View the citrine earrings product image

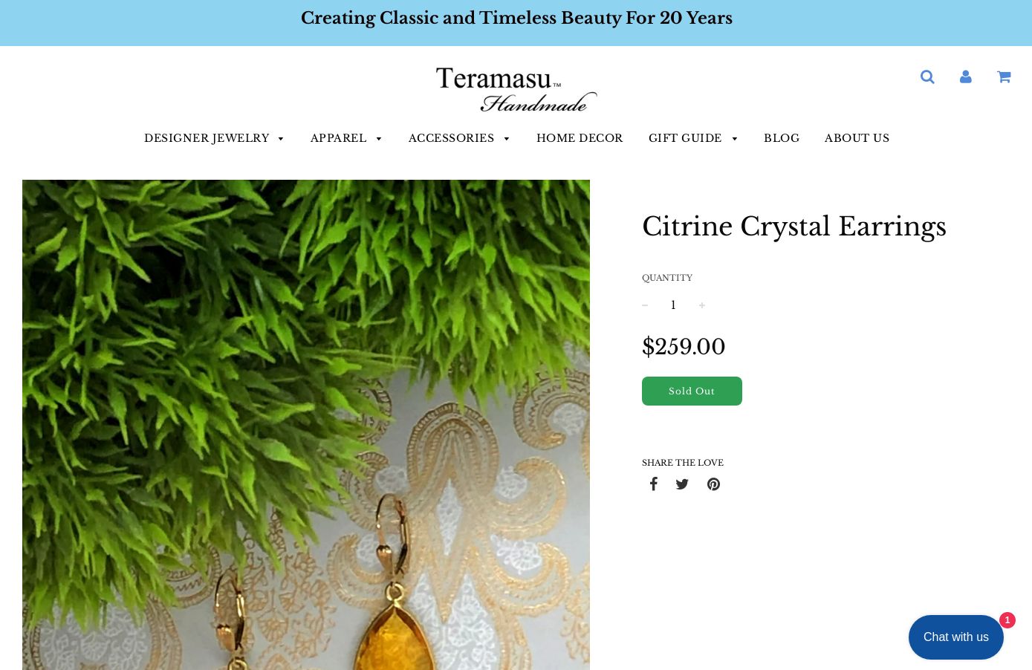pyautogui.click(x=306, y=425)
